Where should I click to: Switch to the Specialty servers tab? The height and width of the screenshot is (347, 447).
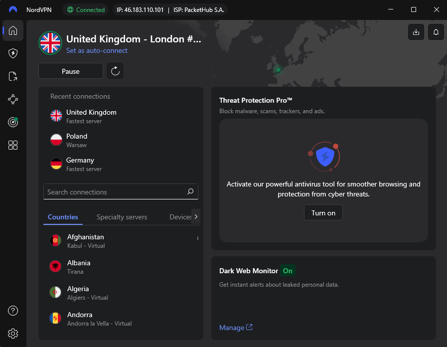(x=122, y=217)
